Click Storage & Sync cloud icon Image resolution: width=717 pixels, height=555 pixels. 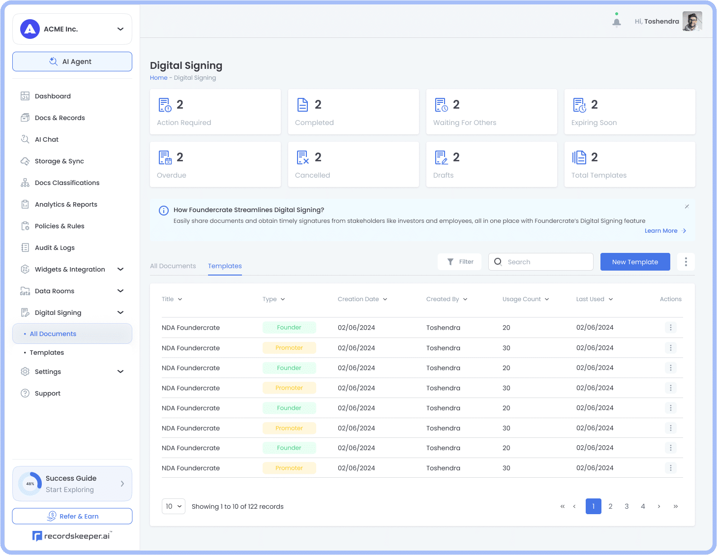pyautogui.click(x=25, y=161)
